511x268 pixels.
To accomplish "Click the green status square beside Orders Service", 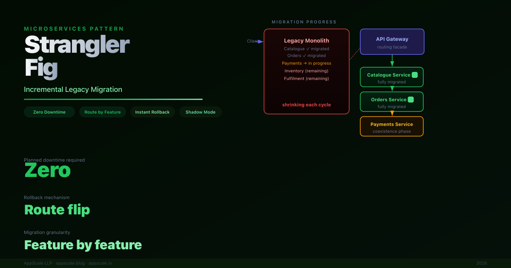I will [411, 100].
